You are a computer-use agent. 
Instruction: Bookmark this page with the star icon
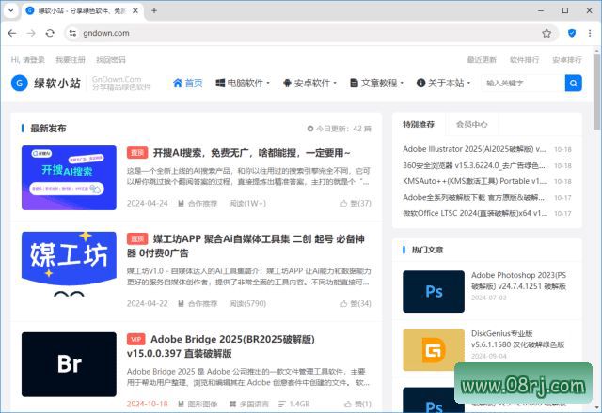[x=547, y=33]
